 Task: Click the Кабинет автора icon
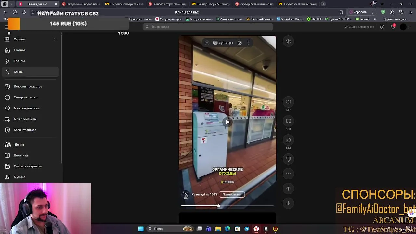coord(7,130)
